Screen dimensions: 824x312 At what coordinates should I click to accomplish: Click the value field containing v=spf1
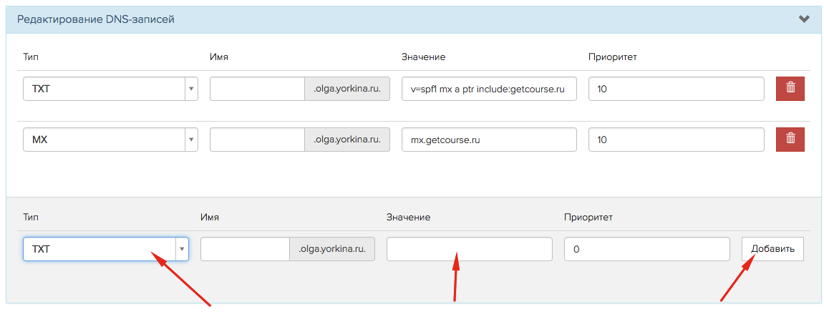(489, 89)
